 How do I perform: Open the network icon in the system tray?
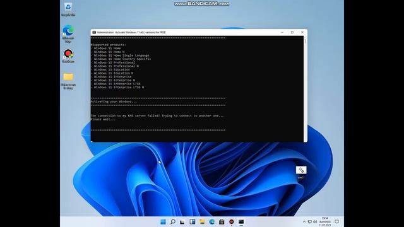click(x=310, y=222)
